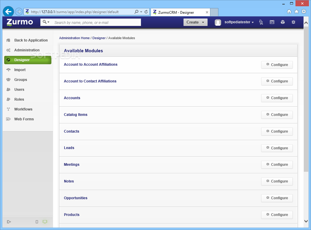Open the gamification running figure icon
The height and width of the screenshot is (230, 311).
261,22
